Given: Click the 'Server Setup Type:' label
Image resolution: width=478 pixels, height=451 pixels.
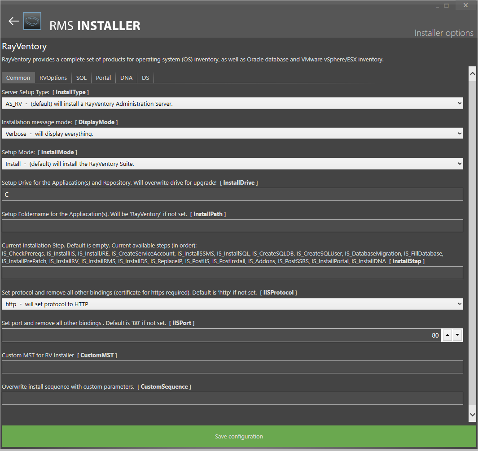Looking at the screenshot, I should point(26,92).
